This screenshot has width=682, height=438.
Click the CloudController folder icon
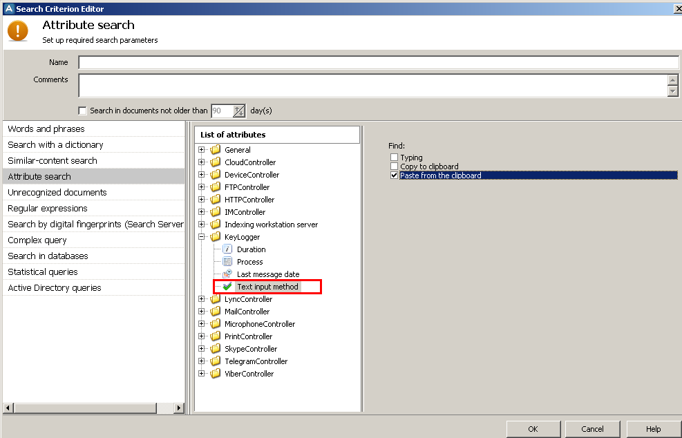216,162
